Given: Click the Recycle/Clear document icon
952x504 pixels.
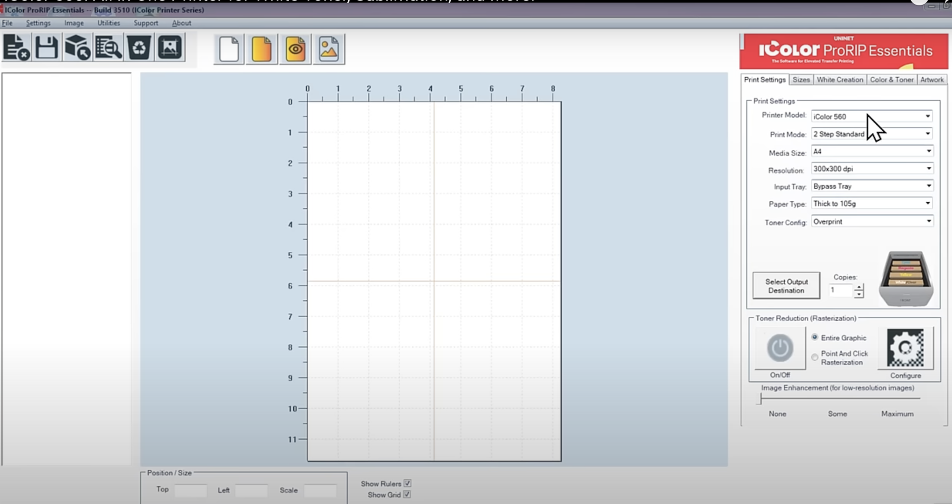Looking at the screenshot, I should point(139,47).
